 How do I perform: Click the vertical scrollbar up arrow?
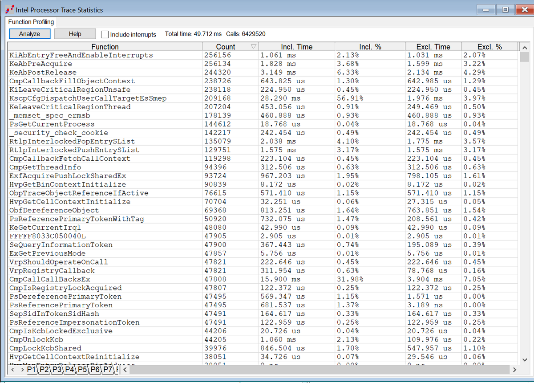(524, 47)
